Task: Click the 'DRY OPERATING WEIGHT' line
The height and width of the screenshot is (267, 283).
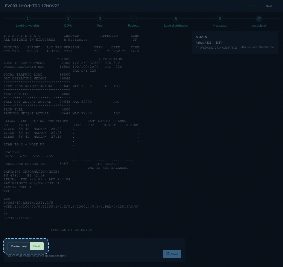Action: (37, 79)
